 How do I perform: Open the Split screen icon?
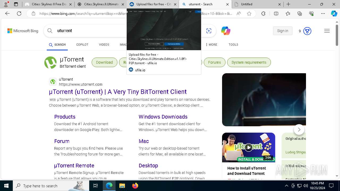pos(276,14)
